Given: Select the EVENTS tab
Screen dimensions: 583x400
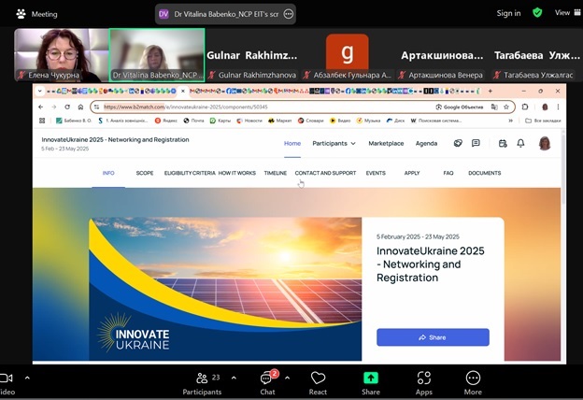Looking at the screenshot, I should point(376,173).
